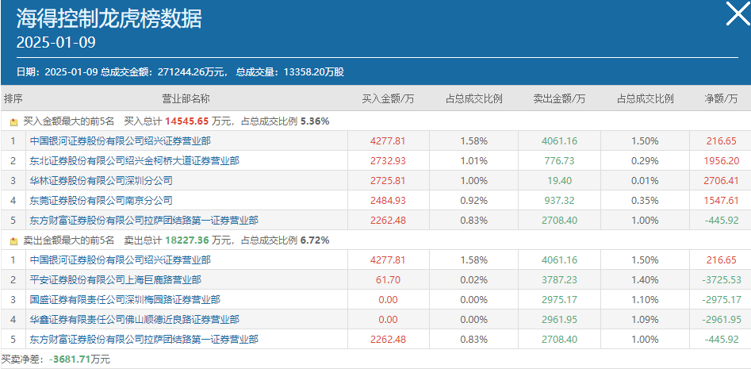Close the 海得控制龙虎榜数据 popup with the X

tap(738, 13)
